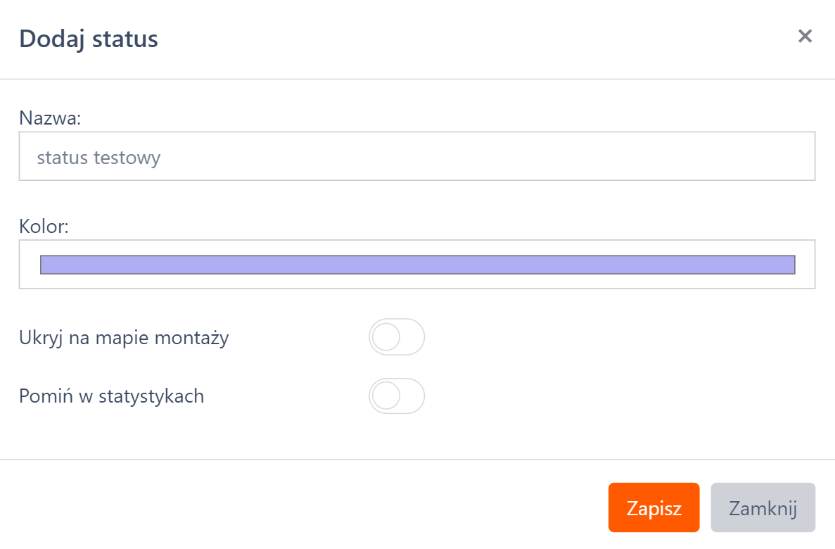Screen dimensions: 835x549
Task: Close the Dodaj status dialog with X
Action: (805, 36)
